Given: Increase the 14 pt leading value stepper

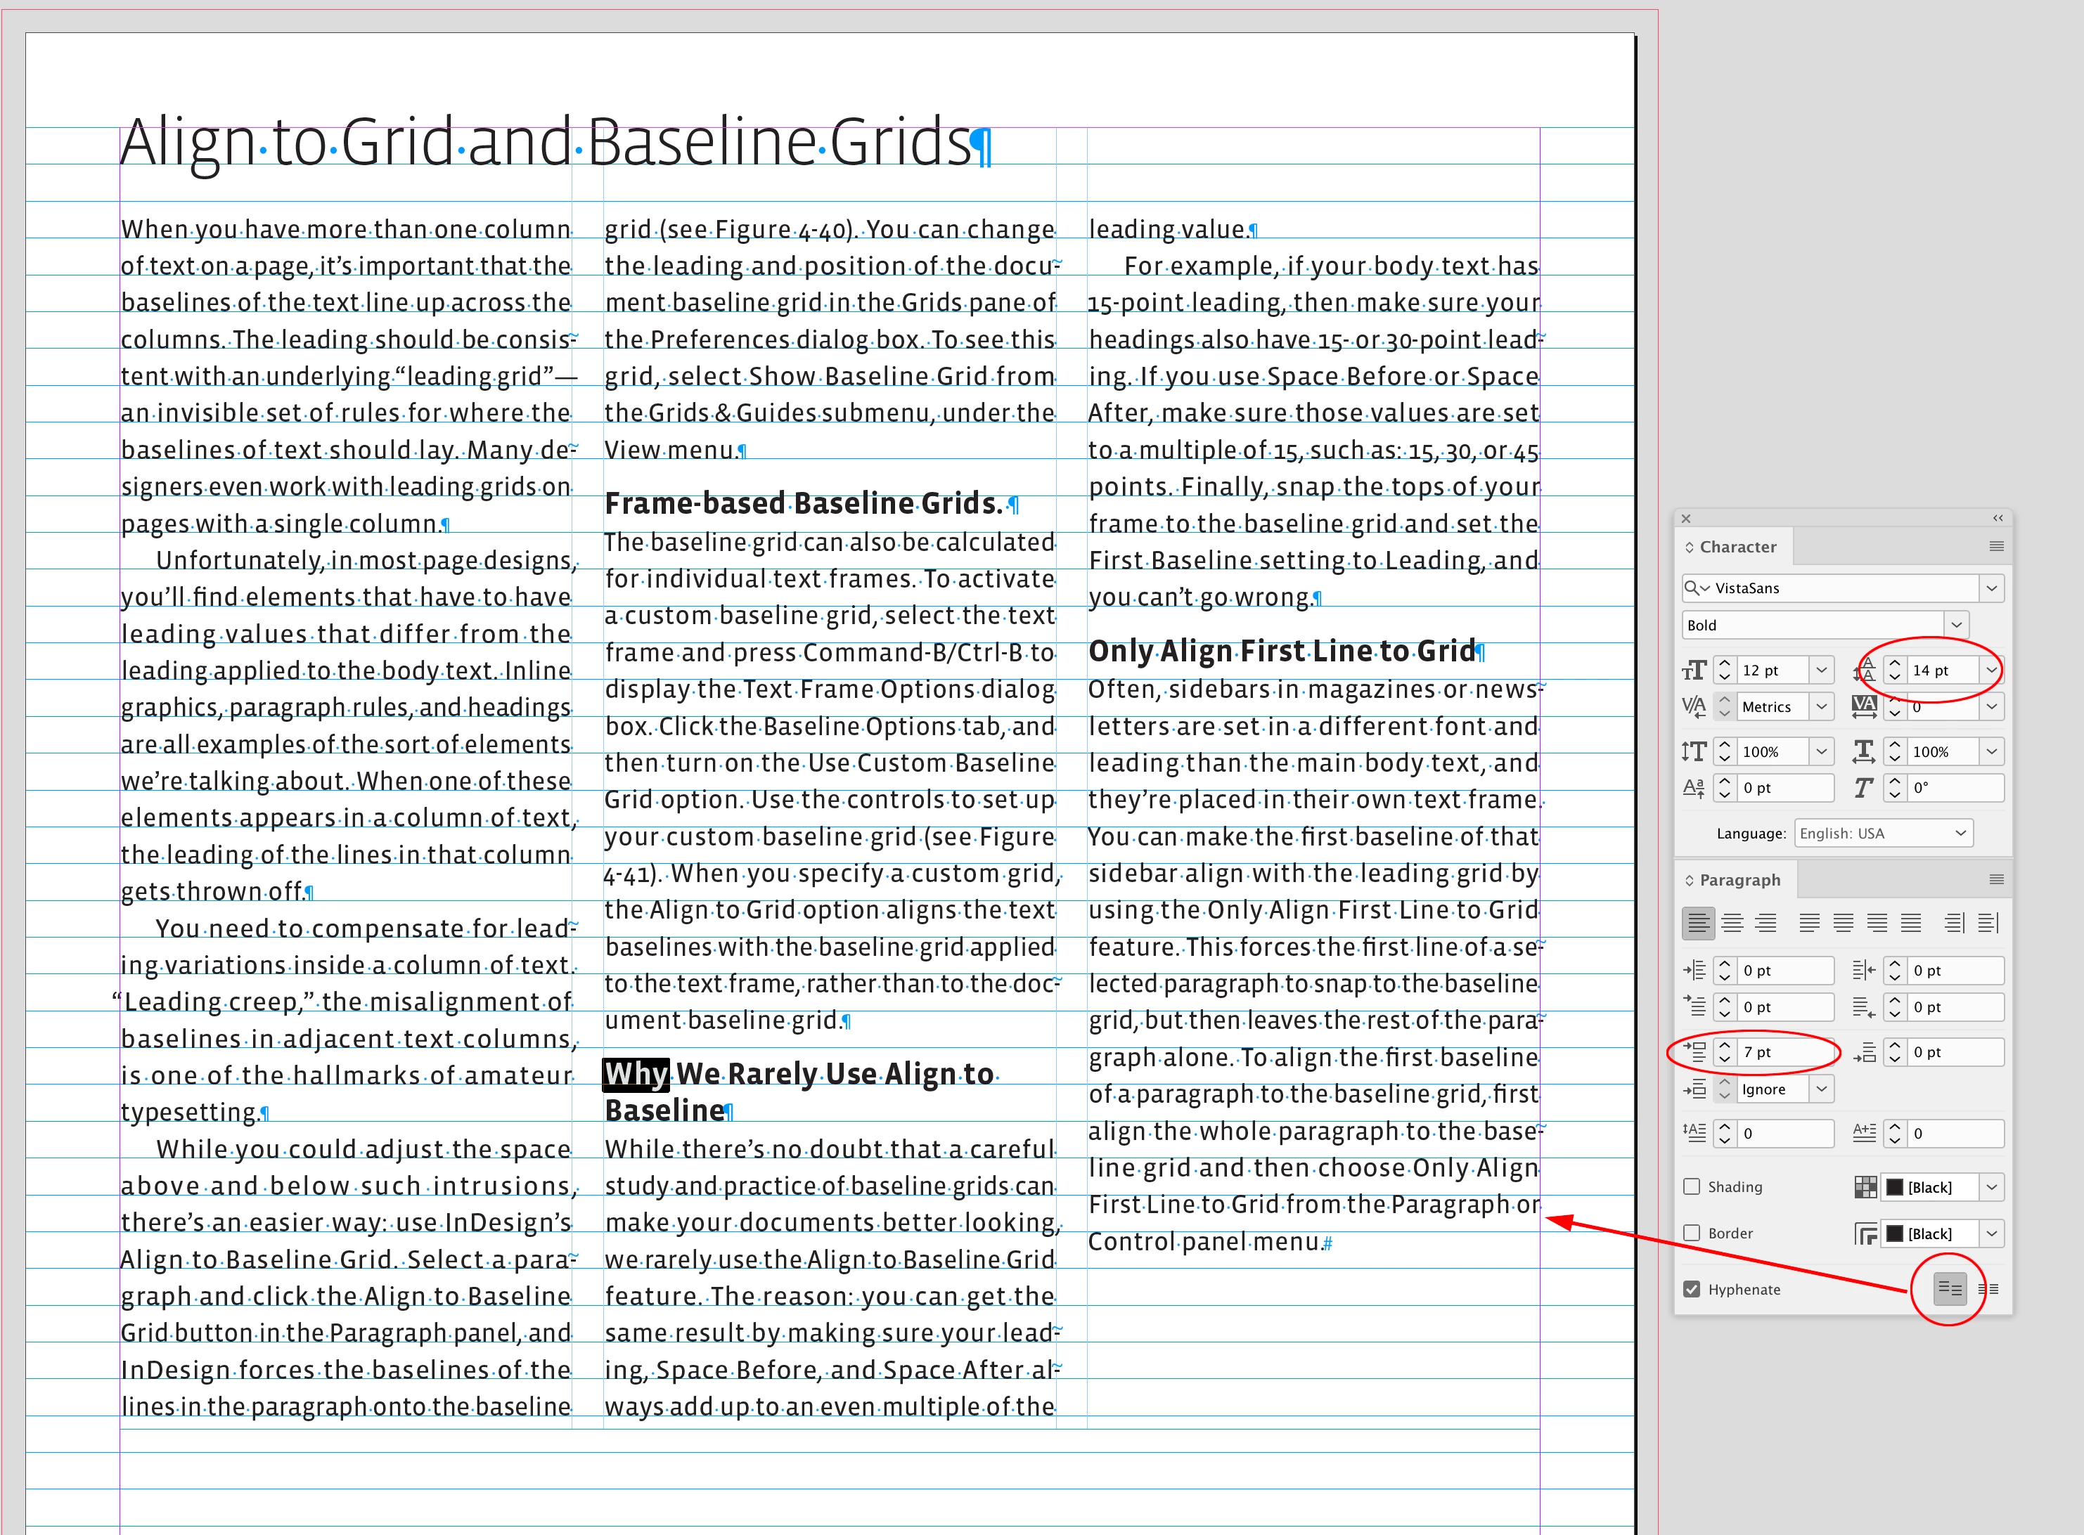Looking at the screenshot, I should [1894, 663].
